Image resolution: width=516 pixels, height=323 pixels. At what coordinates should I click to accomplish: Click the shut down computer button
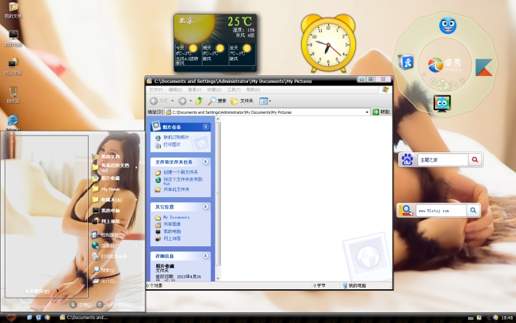click(114, 305)
